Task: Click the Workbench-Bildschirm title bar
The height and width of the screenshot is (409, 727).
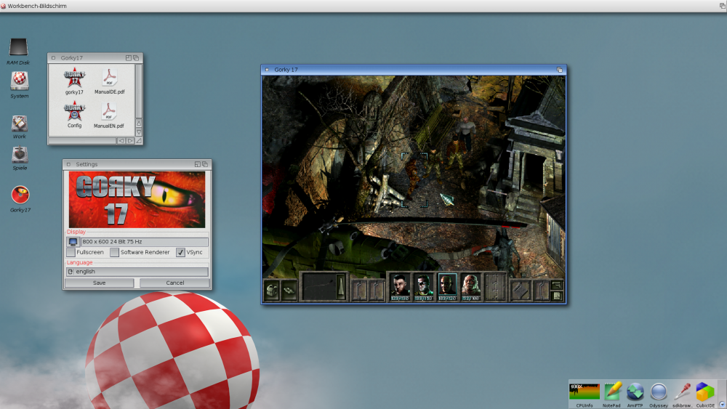Action: coord(363,6)
